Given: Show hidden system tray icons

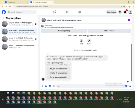Looking at the screenshot, I should click(117, 99).
